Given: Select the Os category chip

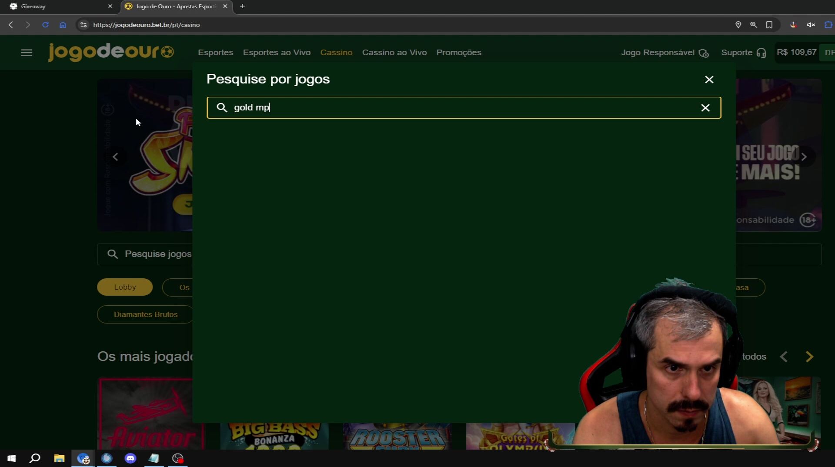Looking at the screenshot, I should coord(177,287).
